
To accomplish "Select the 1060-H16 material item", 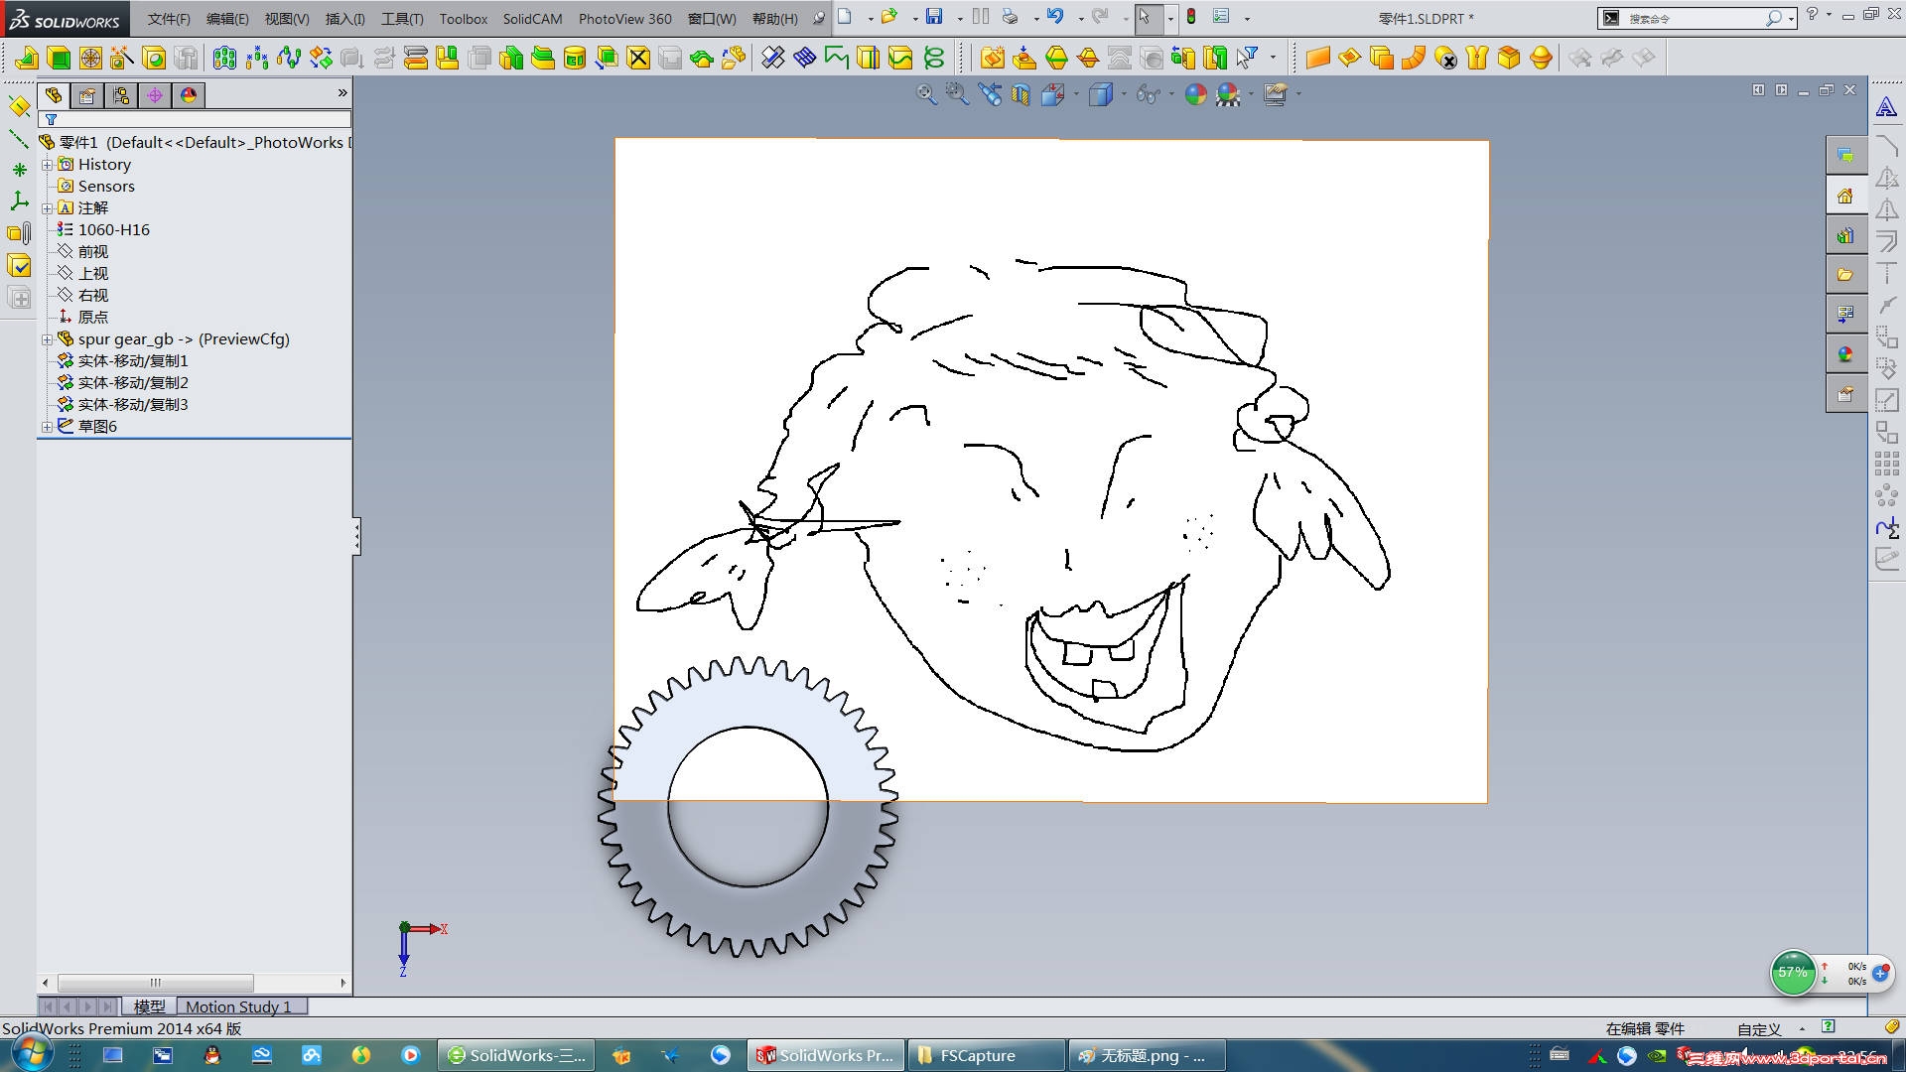I will click(x=113, y=230).
